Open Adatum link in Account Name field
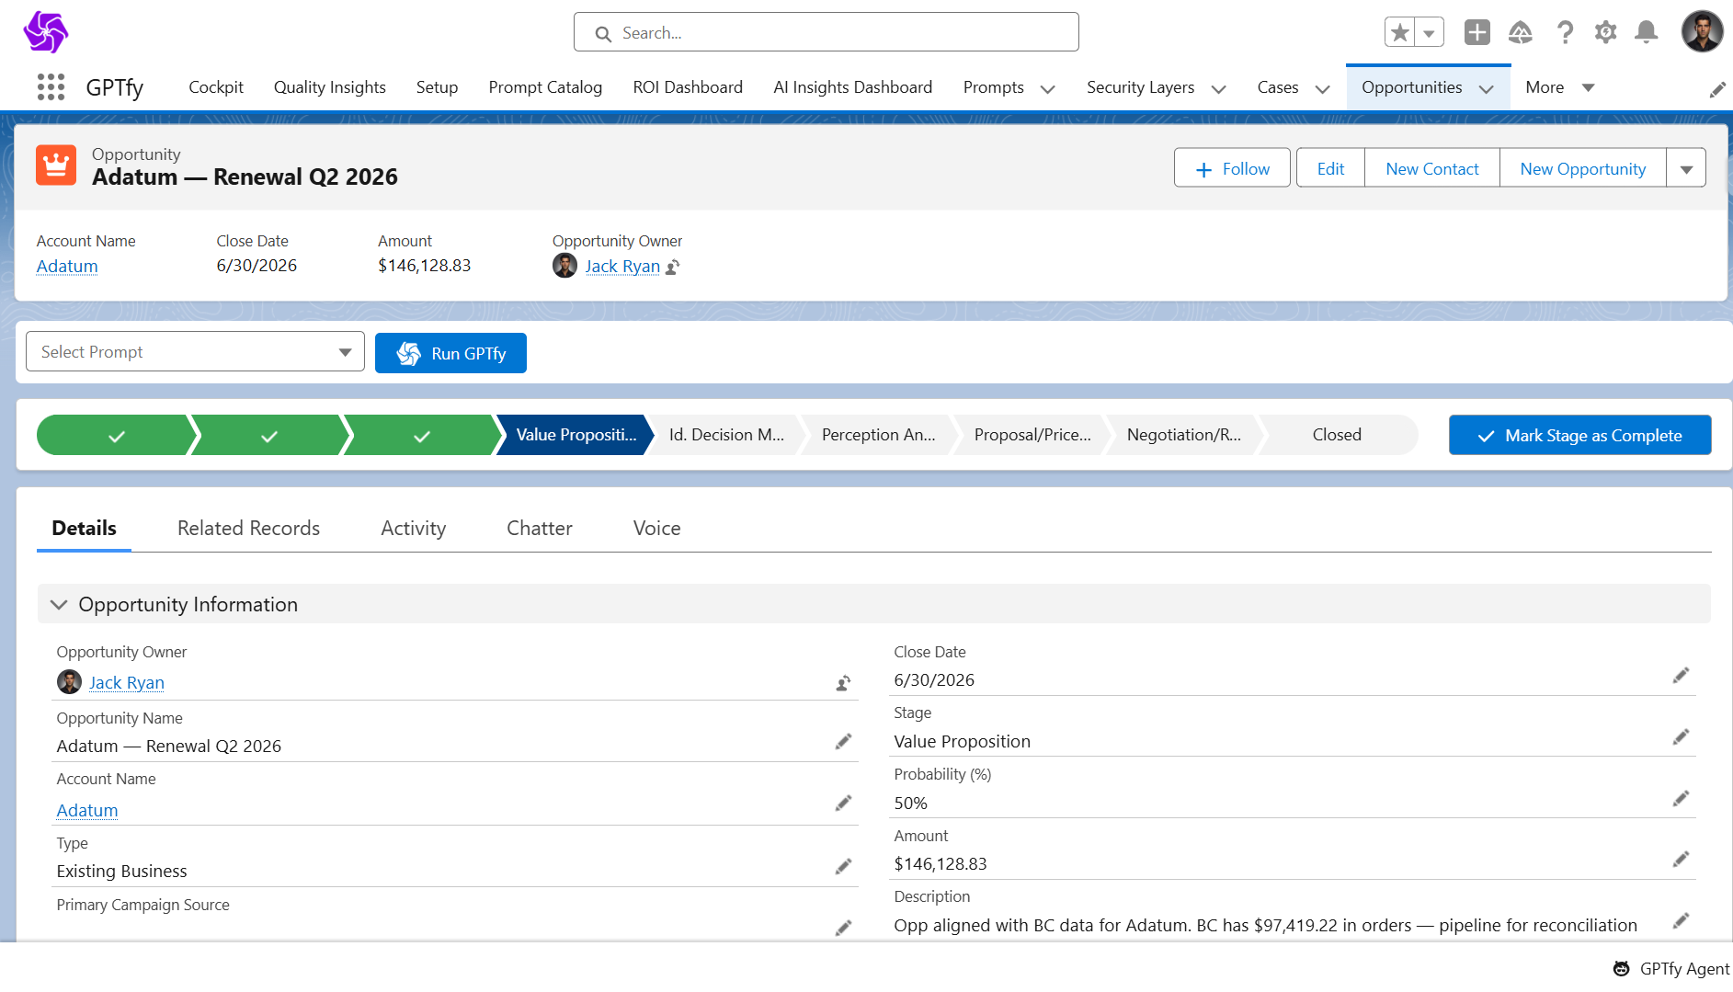The height and width of the screenshot is (992, 1733). [87, 811]
